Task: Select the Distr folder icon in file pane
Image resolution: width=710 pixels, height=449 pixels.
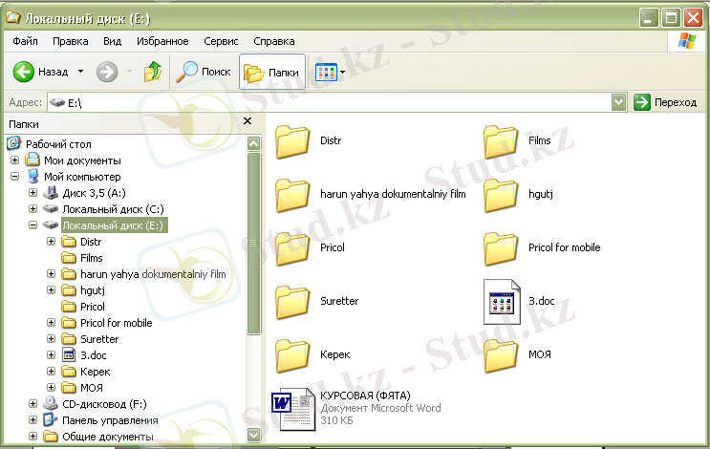Action: click(293, 141)
